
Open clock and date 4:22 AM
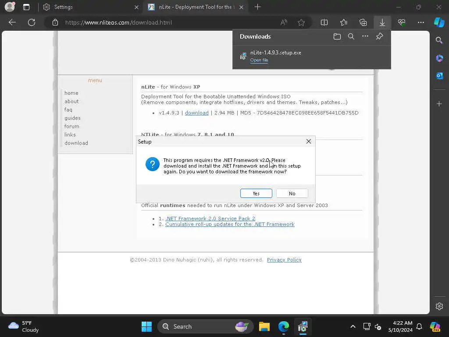point(400,326)
